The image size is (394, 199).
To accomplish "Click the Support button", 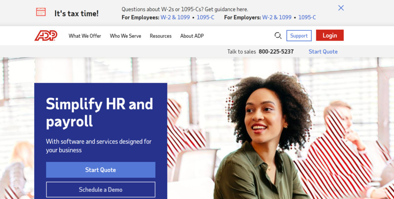I will click(x=299, y=36).
